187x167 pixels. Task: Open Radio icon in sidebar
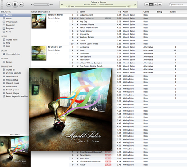(x=4, y=32)
